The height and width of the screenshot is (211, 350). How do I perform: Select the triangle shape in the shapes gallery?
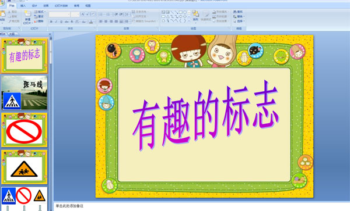(x=167, y=16)
